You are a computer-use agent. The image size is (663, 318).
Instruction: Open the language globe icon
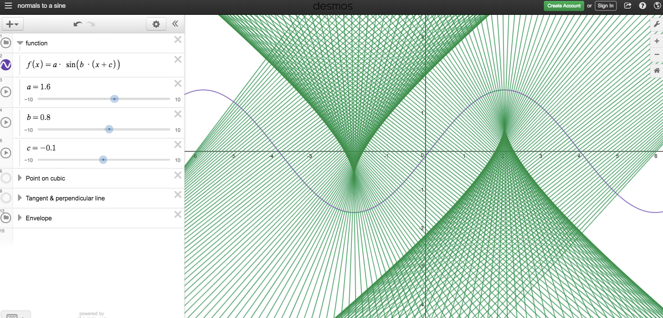(657, 6)
